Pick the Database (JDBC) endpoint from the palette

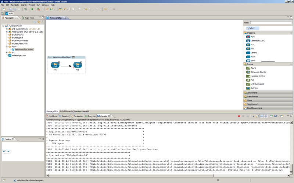click(x=256, y=41)
